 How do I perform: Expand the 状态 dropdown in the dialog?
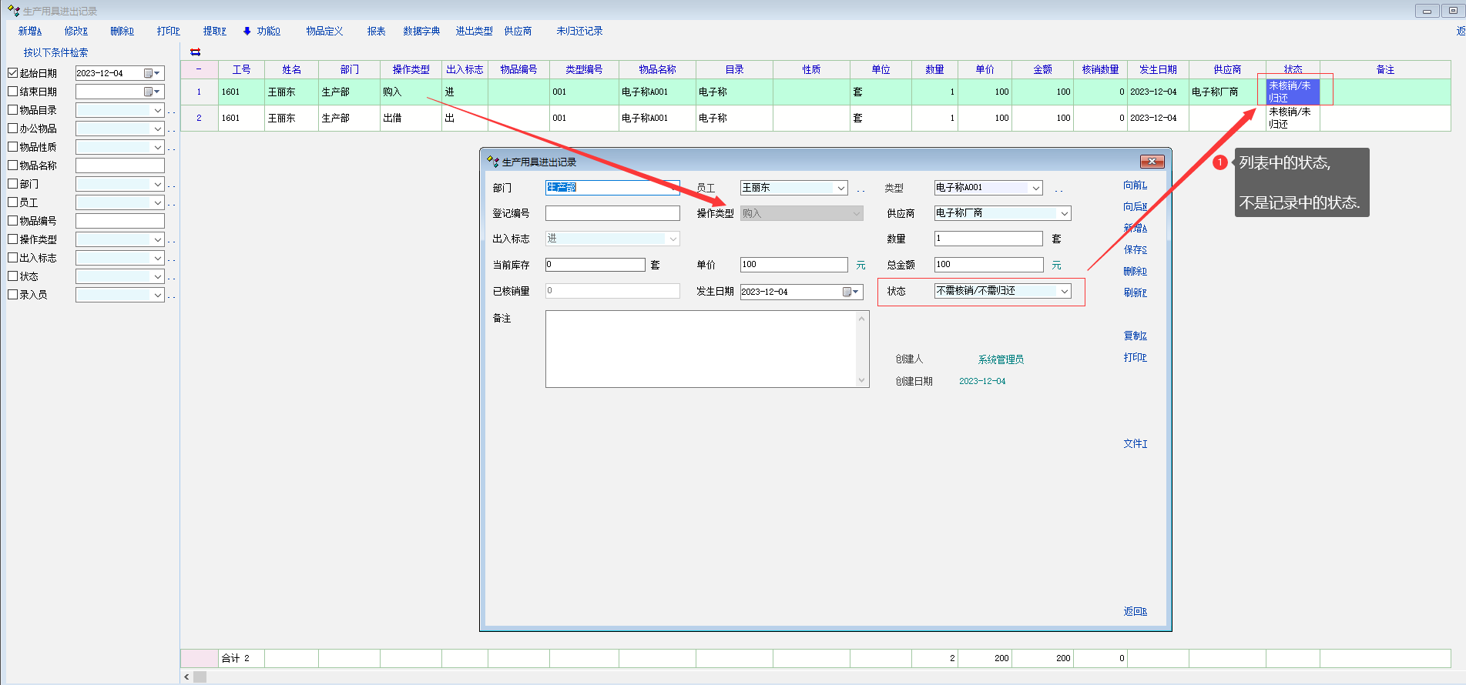coord(1064,291)
